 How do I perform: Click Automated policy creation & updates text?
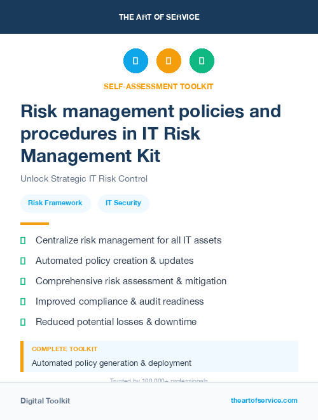[114, 261]
